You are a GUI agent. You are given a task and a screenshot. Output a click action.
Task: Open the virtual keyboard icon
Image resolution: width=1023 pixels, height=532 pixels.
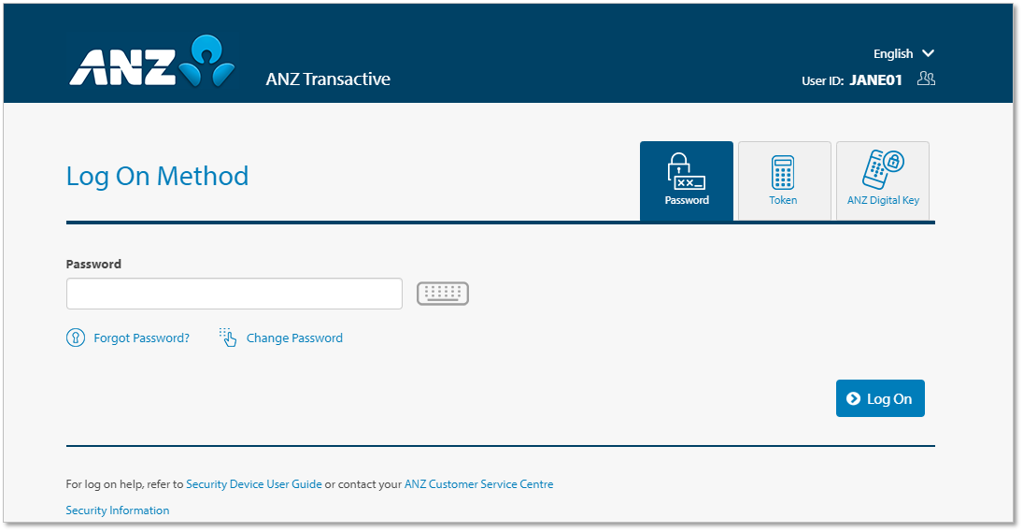coord(443,294)
